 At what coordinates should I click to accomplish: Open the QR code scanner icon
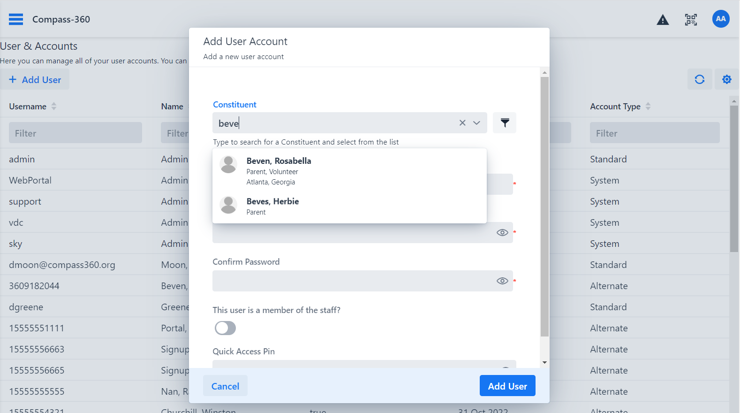click(691, 20)
